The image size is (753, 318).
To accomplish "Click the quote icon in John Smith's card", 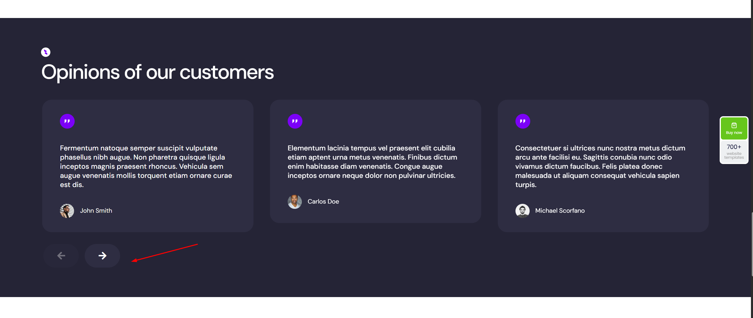I will point(67,121).
